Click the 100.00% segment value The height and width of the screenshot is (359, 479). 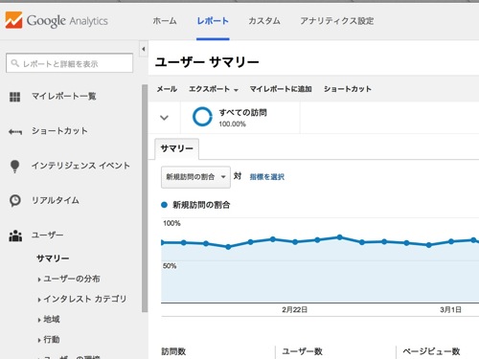(x=232, y=124)
